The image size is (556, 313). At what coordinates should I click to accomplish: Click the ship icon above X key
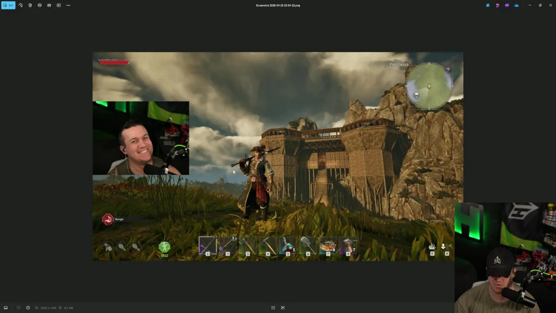pyautogui.click(x=432, y=246)
